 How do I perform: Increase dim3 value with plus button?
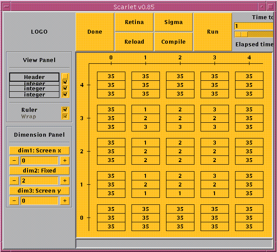tap(65, 201)
